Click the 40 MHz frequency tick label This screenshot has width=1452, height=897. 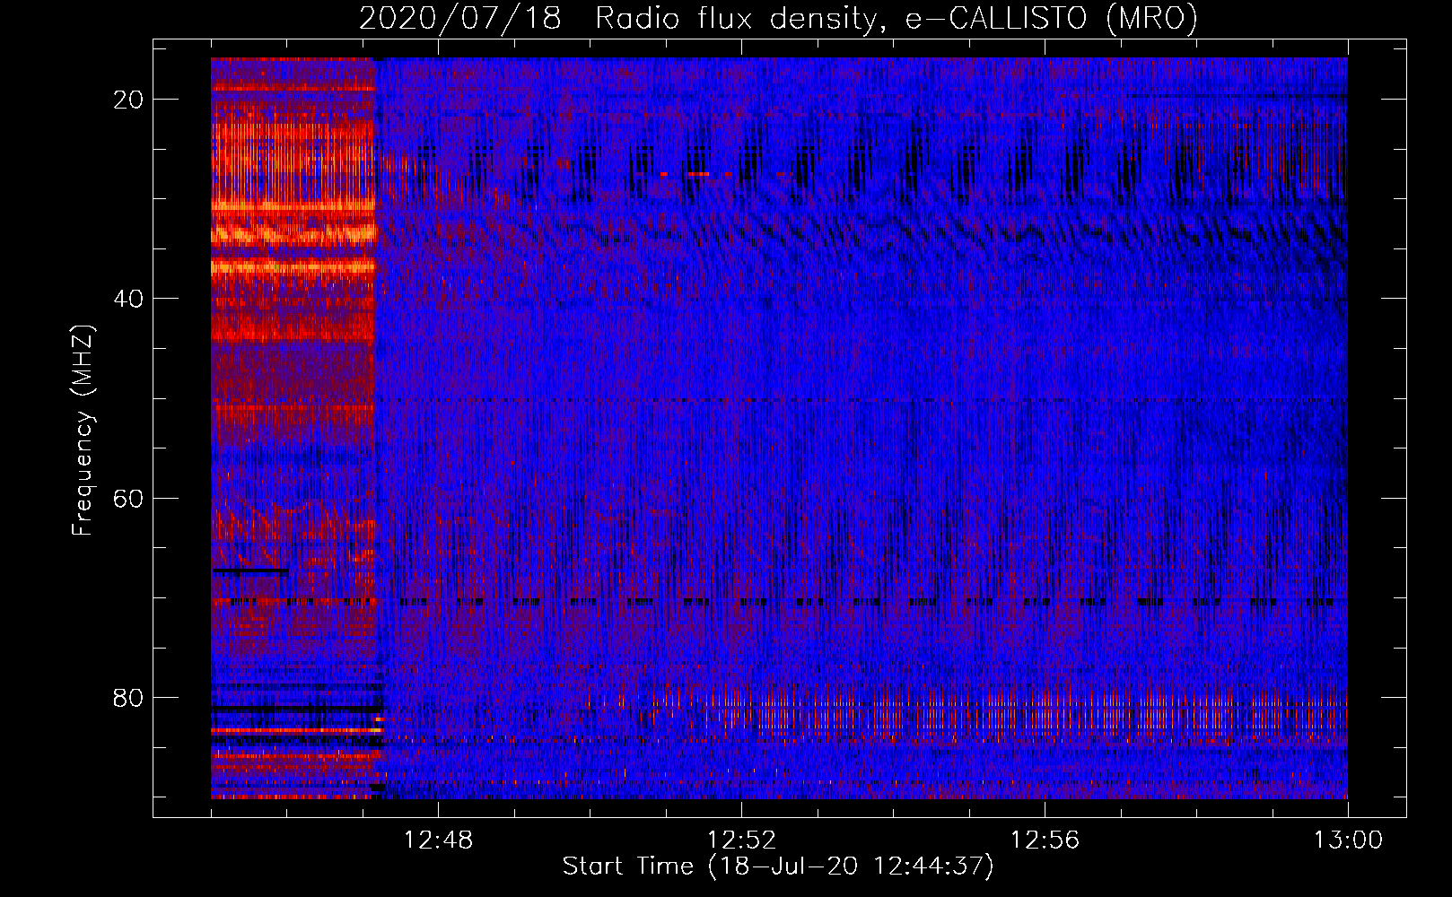[128, 299]
